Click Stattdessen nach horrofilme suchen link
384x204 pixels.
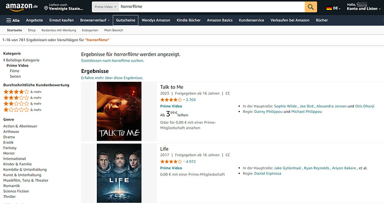[112, 61]
